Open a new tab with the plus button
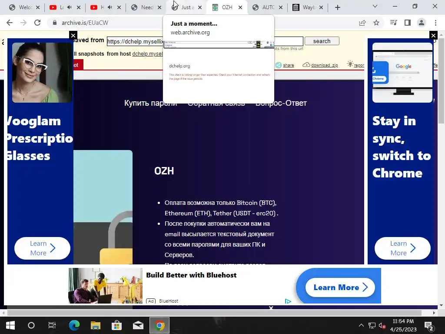This screenshot has height=334, width=445. (337, 7)
